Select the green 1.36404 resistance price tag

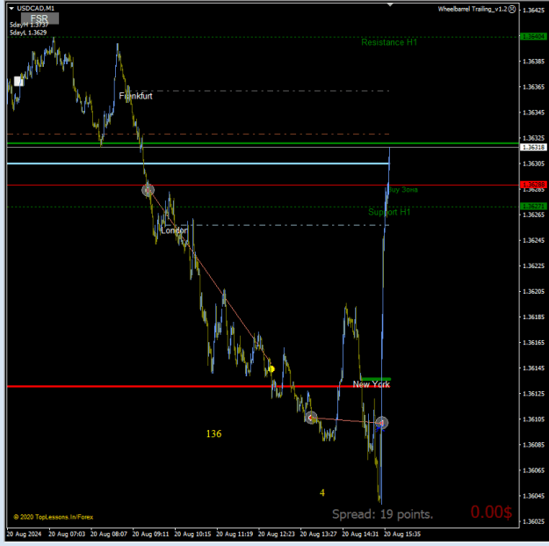point(532,36)
